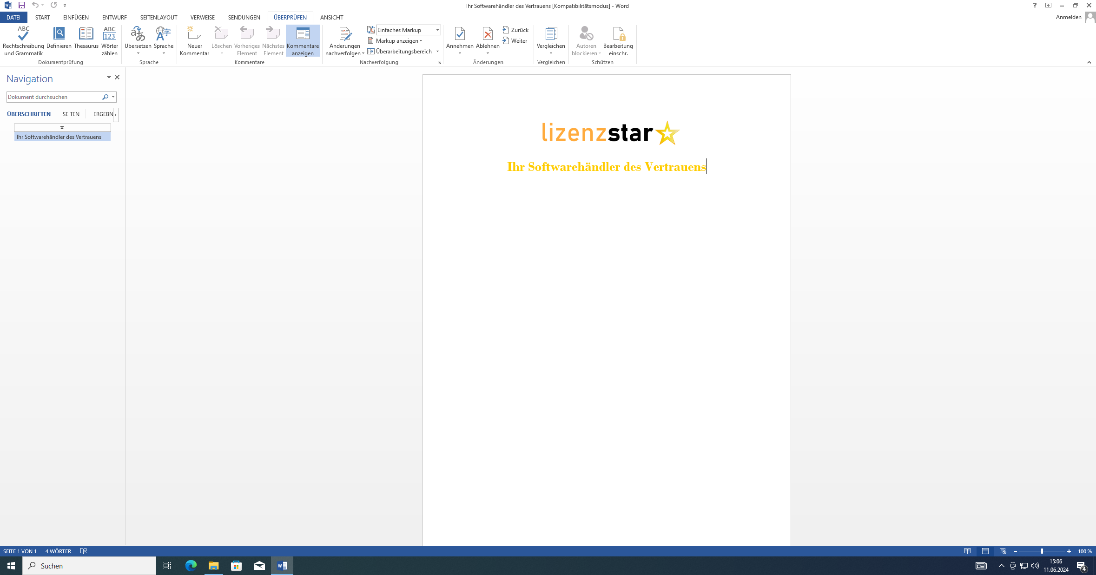This screenshot has width=1096, height=575.
Task: Zoom in with the plus button
Action: (1069, 551)
